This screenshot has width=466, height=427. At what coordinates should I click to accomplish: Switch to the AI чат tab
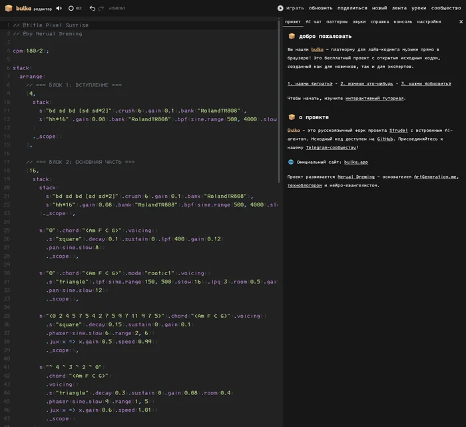pyautogui.click(x=314, y=22)
